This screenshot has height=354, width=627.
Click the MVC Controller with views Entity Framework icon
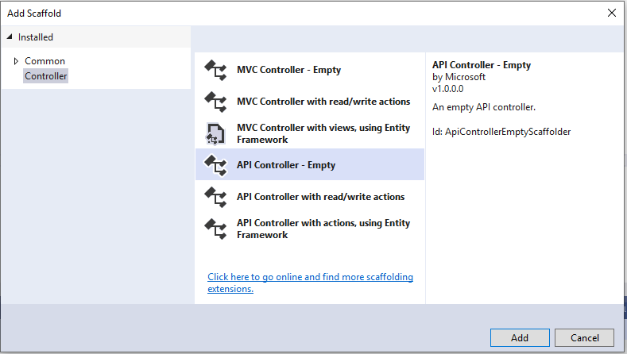[x=215, y=133]
